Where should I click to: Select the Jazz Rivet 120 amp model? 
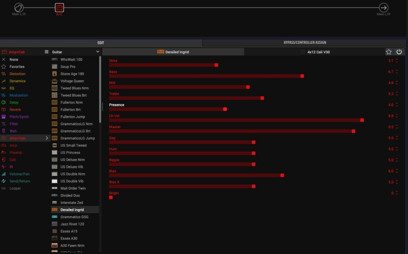pos(72,224)
